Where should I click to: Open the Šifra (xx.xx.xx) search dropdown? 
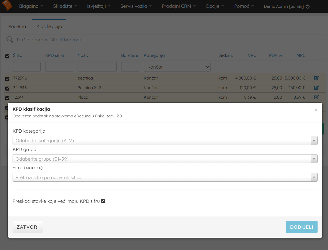tap(165, 177)
